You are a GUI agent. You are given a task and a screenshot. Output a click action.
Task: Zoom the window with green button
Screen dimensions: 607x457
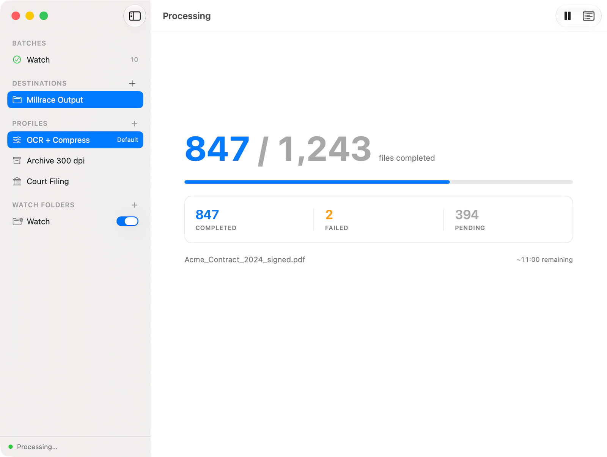[44, 16]
